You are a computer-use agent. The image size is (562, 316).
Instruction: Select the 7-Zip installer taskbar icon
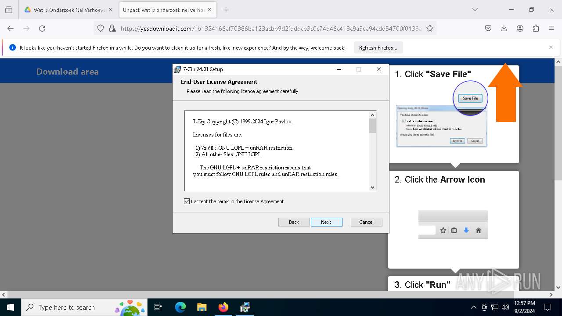point(245,308)
